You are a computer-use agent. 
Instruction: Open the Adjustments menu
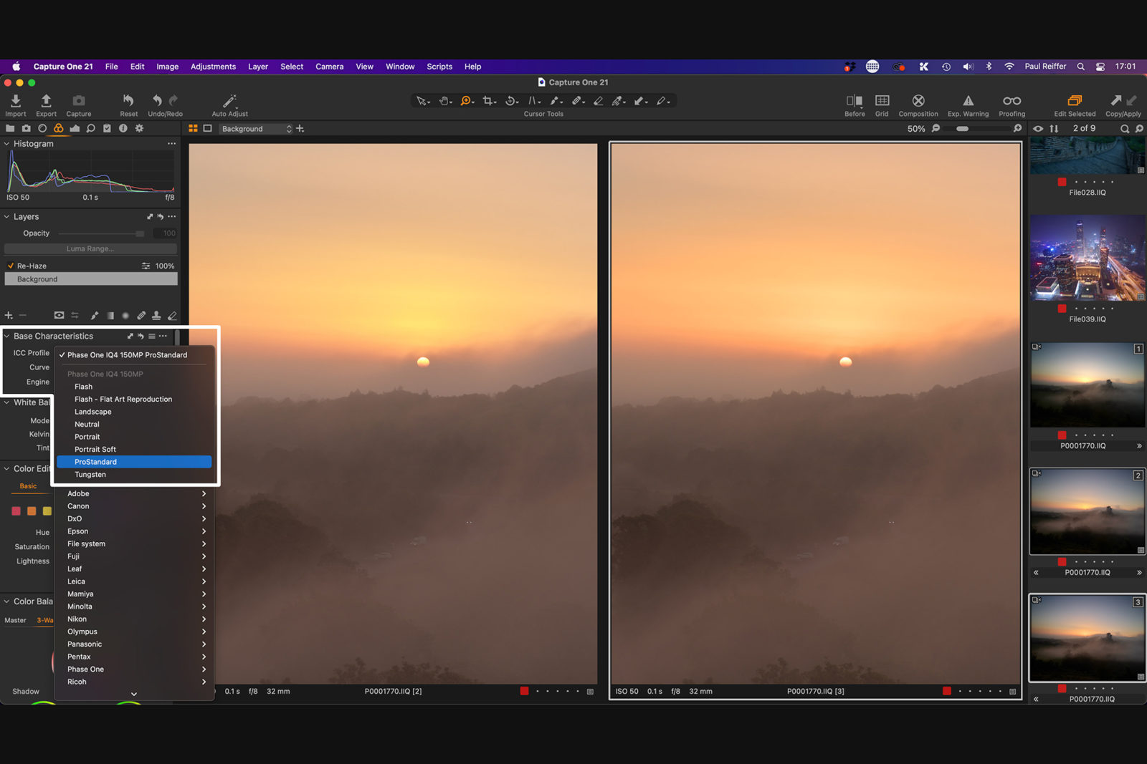(213, 66)
